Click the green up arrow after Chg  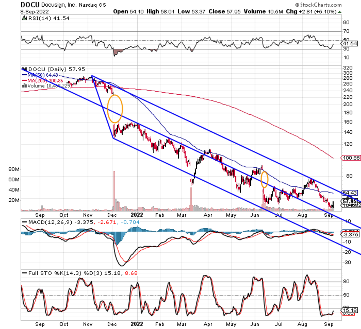(x=340, y=12)
